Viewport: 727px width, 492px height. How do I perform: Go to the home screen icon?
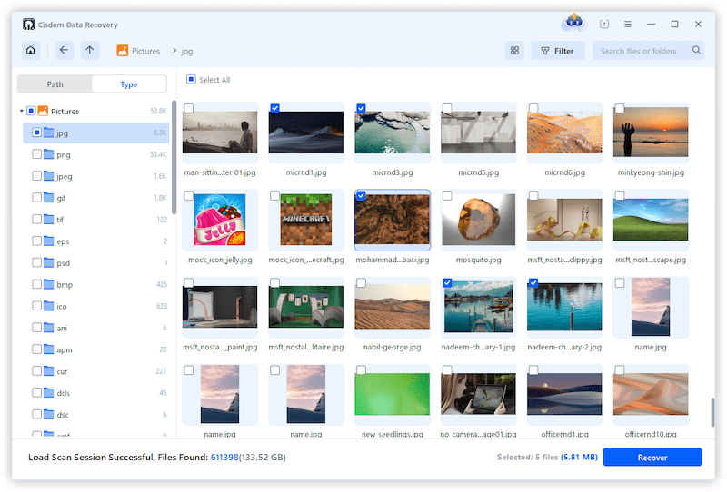(31, 50)
